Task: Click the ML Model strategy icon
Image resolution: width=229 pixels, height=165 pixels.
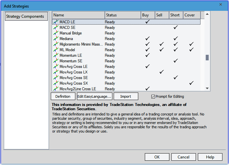Action: [x=56, y=50]
